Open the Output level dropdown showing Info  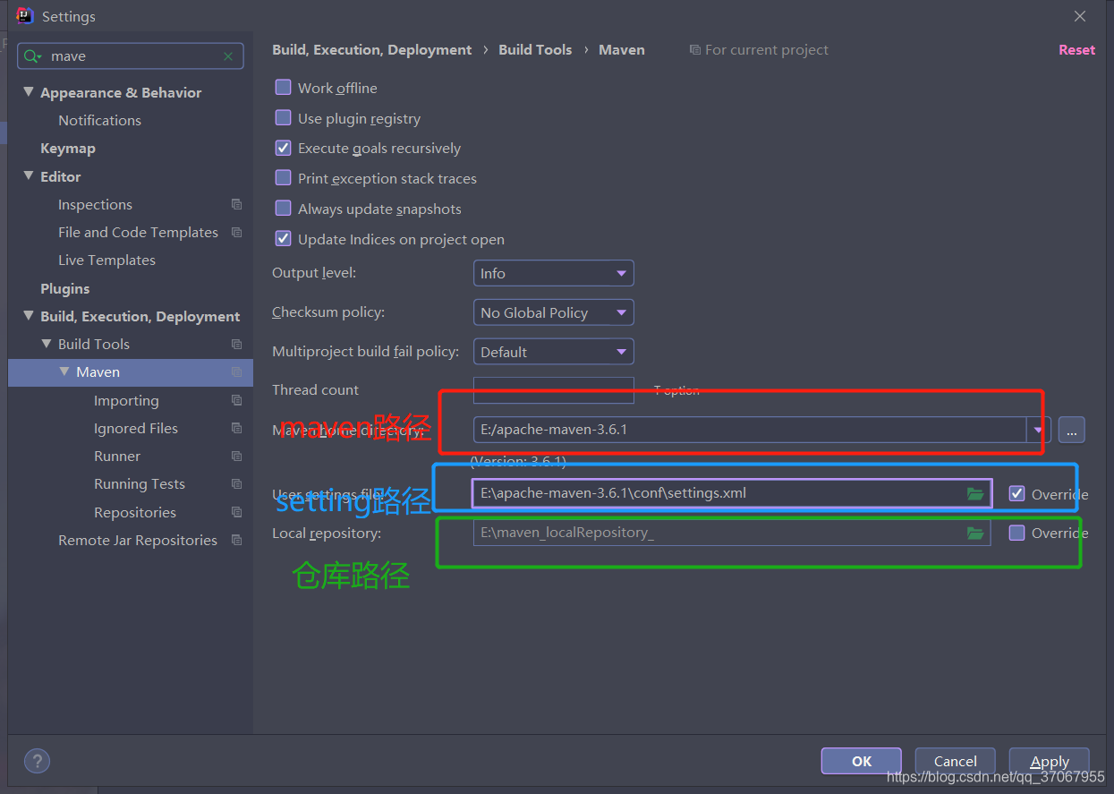coord(553,273)
